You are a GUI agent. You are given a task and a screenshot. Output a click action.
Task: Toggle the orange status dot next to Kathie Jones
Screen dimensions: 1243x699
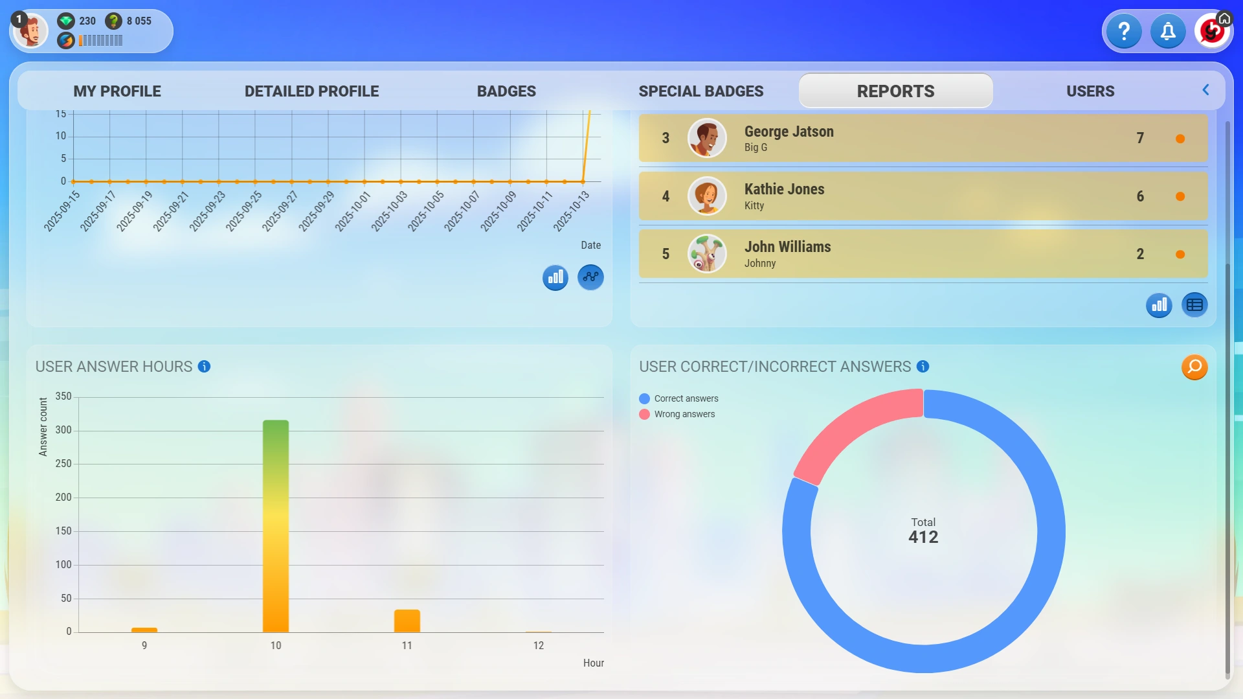coord(1181,196)
